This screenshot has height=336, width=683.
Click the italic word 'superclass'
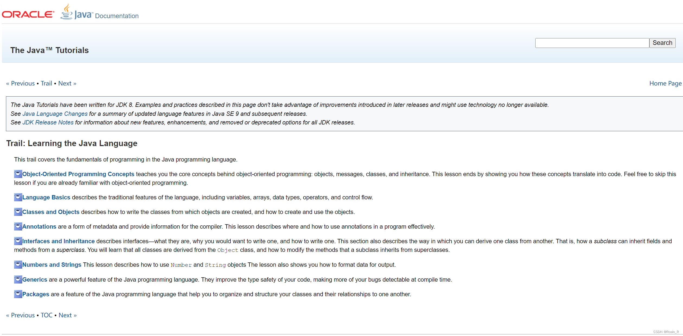[70, 250]
